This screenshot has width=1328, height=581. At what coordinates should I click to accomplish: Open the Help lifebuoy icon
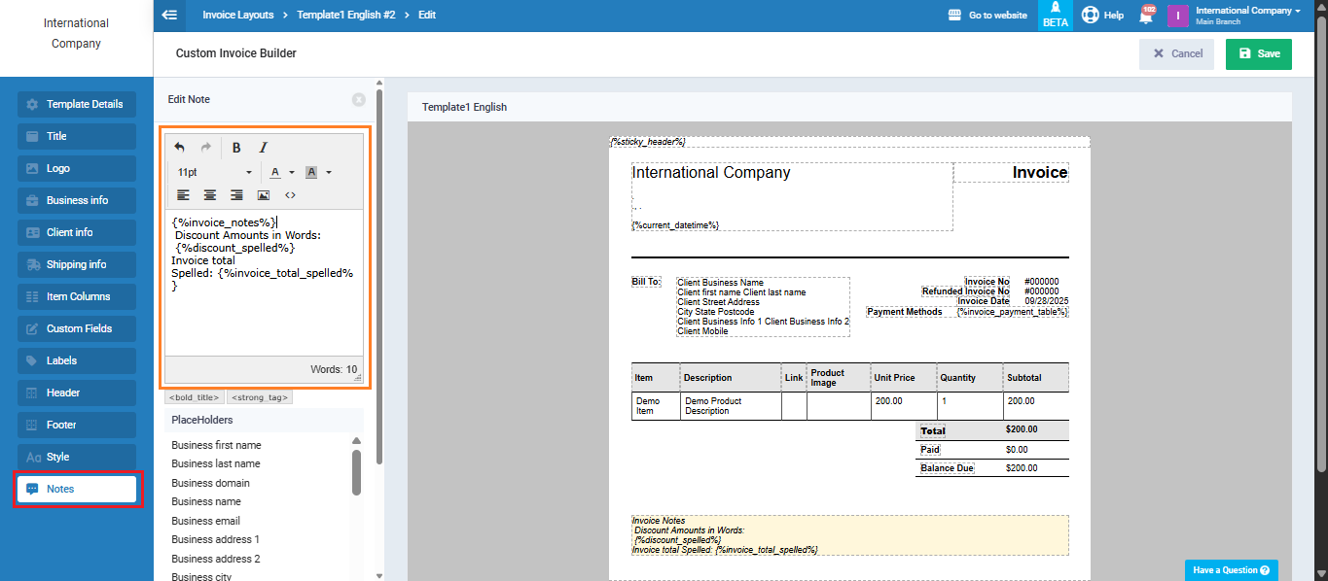[x=1091, y=15]
